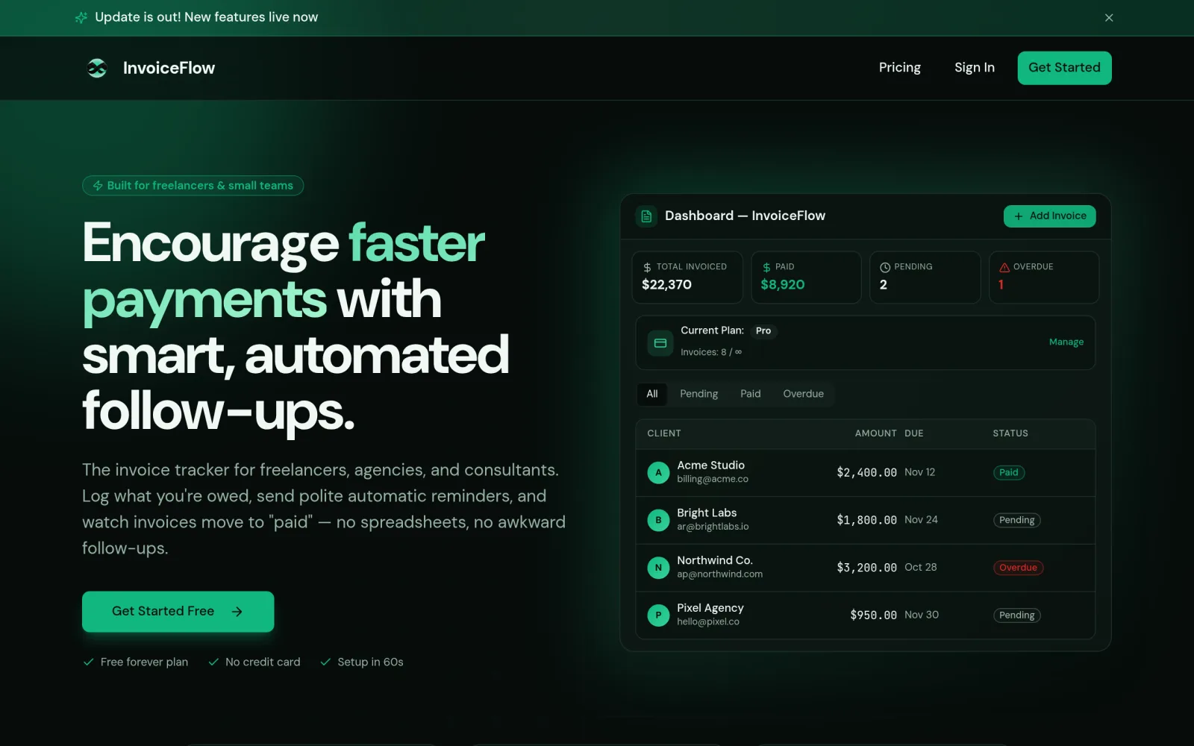The height and width of the screenshot is (746, 1194).
Task: Click the Built for freelancers badge
Action: (x=193, y=186)
